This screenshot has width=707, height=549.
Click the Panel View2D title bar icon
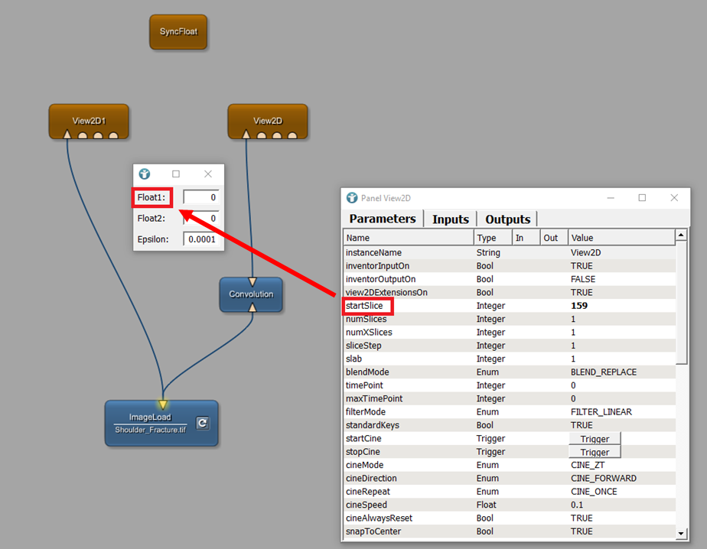click(352, 197)
